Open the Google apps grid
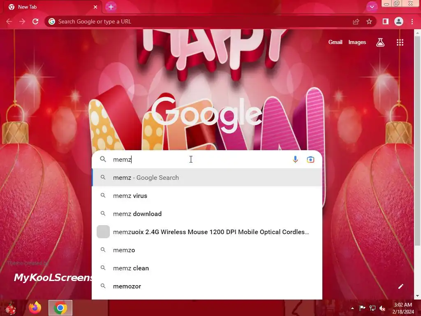Screen dimensions: 421x316 coord(400,42)
